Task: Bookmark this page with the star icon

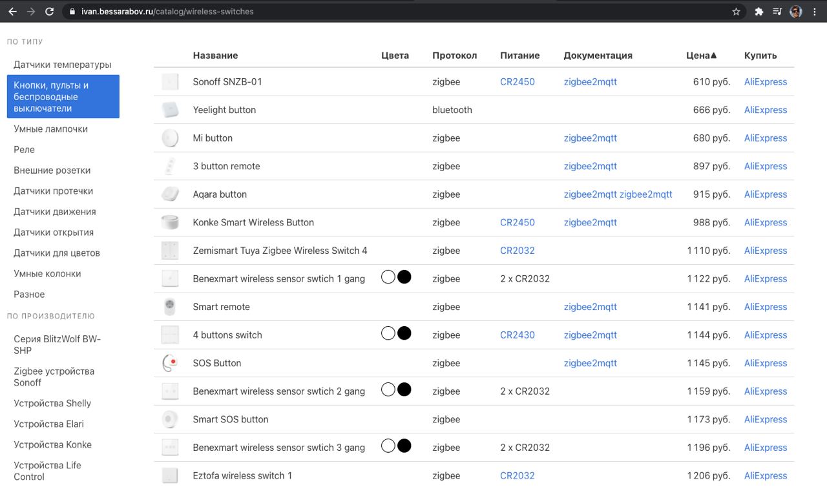Action: point(736,12)
